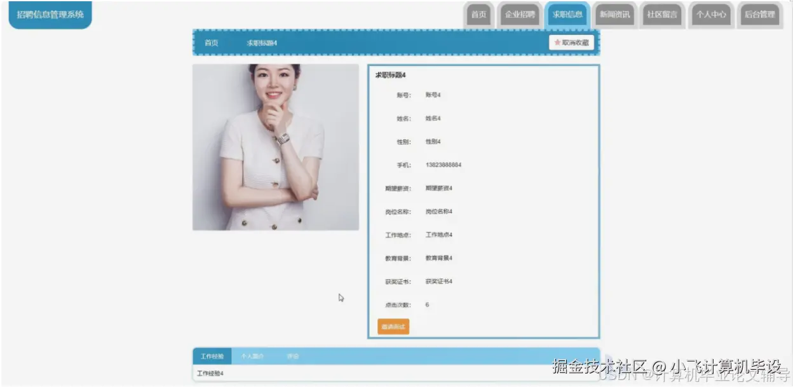Click the star icon beside 取消收藏
This screenshot has height=387, width=793.
click(557, 43)
